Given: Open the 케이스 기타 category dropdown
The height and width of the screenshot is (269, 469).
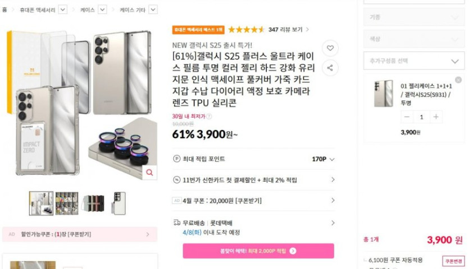Looking at the screenshot, I should point(153,10).
